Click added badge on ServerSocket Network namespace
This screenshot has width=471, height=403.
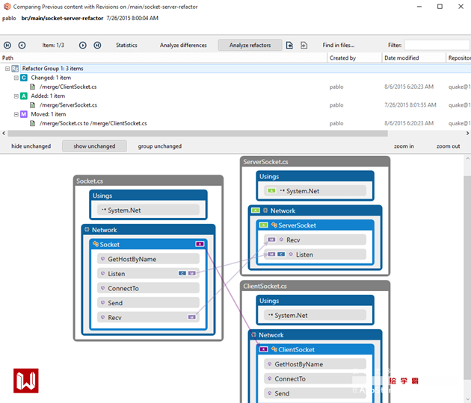[256, 210]
